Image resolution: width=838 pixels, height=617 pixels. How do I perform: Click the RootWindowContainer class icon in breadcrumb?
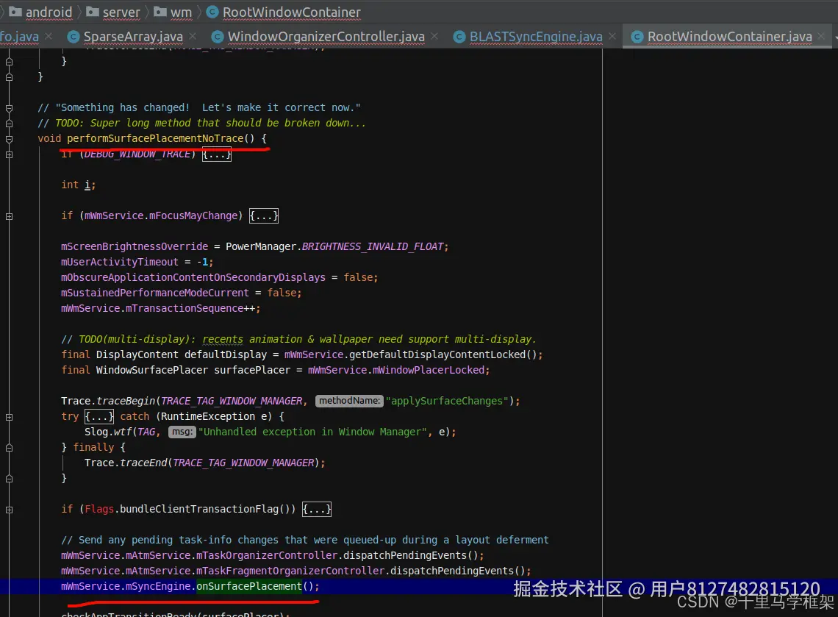point(212,12)
